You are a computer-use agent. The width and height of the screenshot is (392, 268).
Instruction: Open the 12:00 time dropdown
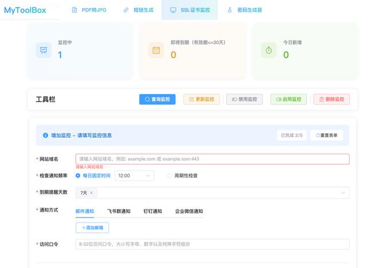pos(134,176)
